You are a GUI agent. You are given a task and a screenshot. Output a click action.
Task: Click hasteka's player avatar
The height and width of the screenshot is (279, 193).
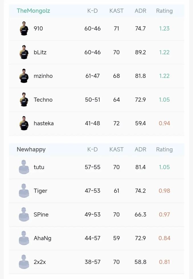[x=24, y=123]
